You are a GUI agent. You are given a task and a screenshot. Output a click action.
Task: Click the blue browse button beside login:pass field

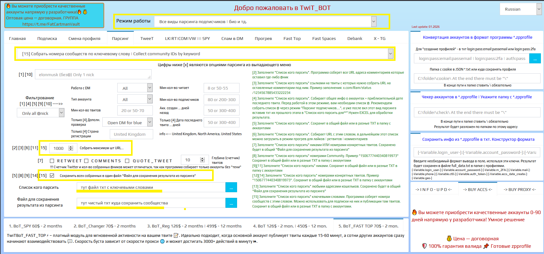click(535, 58)
